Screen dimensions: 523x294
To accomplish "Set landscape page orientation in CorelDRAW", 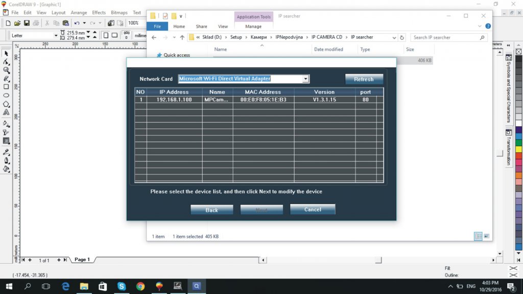I will [x=114, y=35].
